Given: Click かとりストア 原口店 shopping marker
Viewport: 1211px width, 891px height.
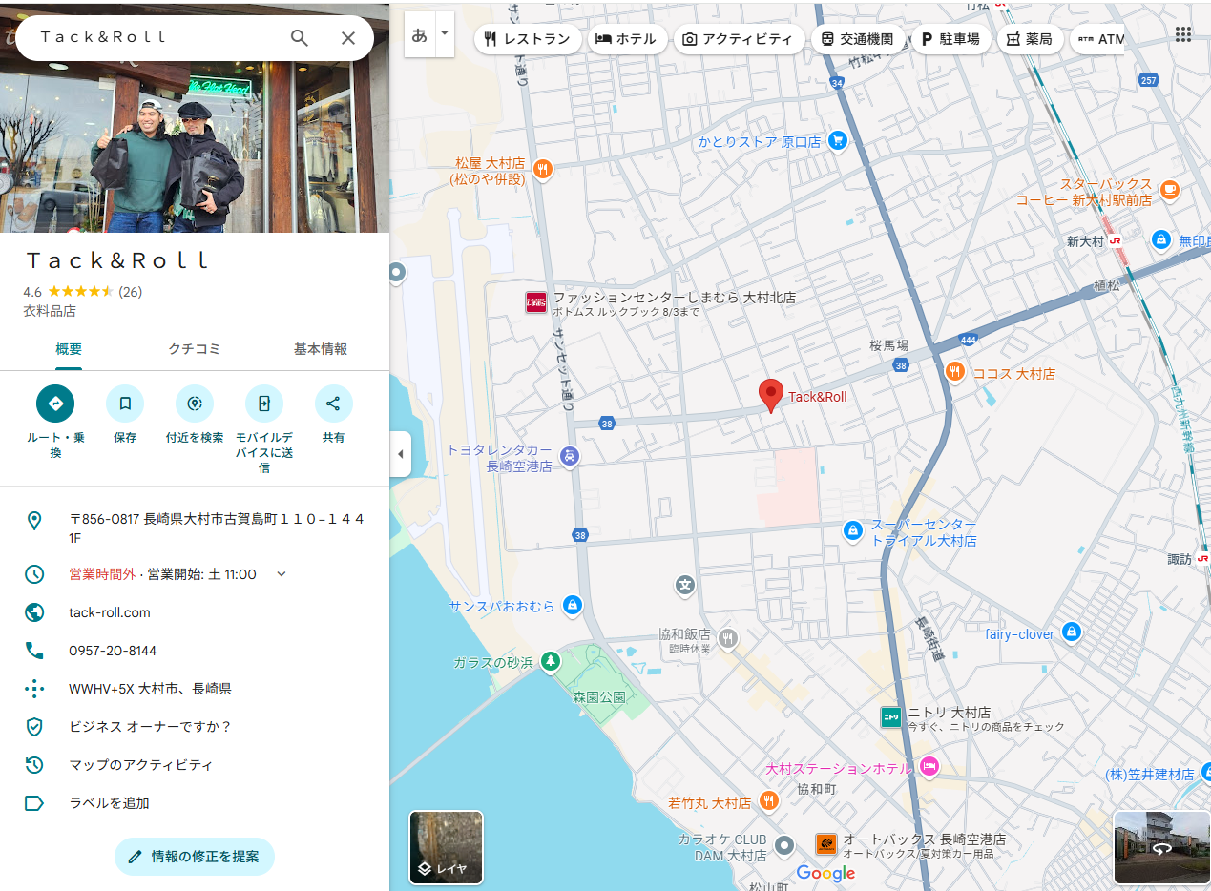Looking at the screenshot, I should click(838, 141).
